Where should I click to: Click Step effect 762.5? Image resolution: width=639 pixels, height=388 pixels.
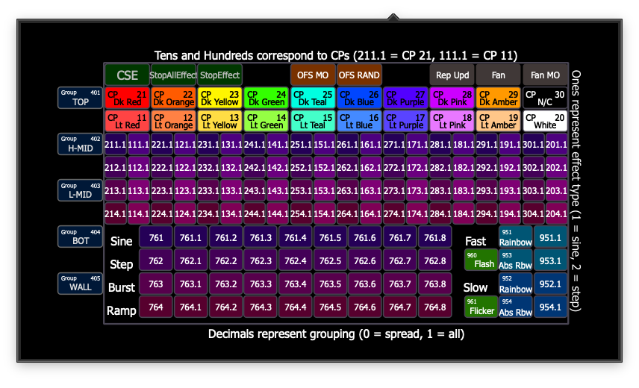(x=330, y=260)
